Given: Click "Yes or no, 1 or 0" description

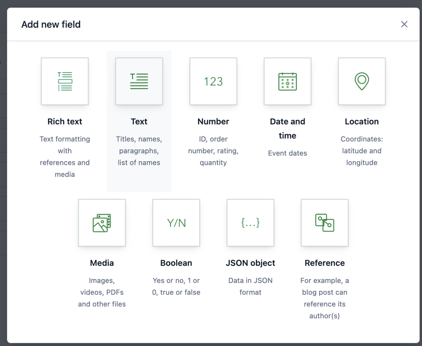Looking at the screenshot, I should coord(176,286).
